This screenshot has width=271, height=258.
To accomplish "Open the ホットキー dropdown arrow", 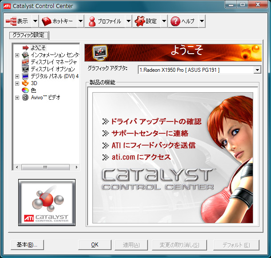I will (x=80, y=21).
